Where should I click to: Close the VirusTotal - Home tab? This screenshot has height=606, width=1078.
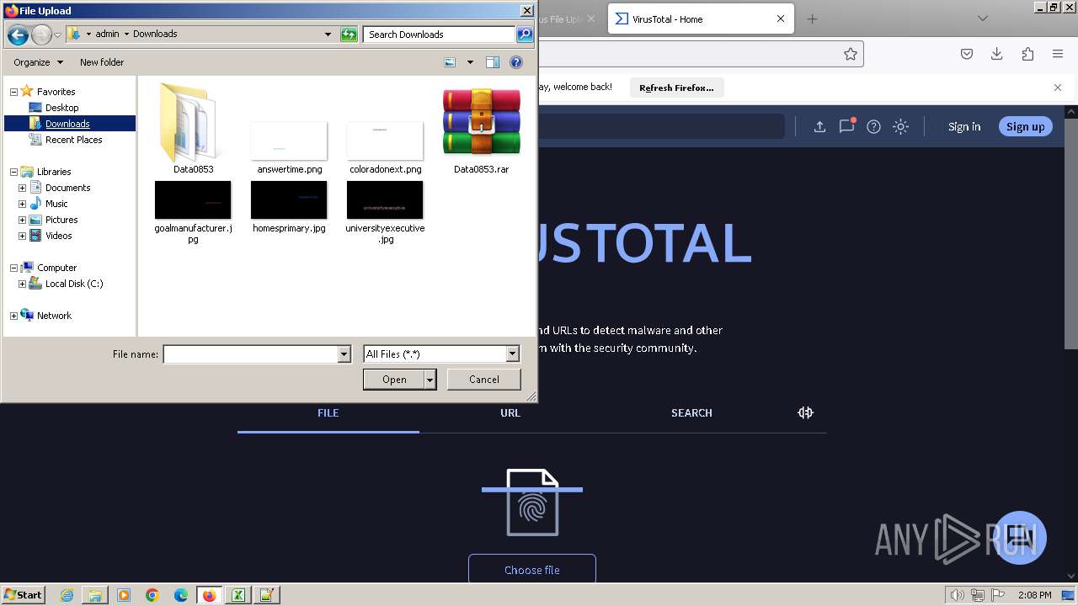click(x=781, y=19)
